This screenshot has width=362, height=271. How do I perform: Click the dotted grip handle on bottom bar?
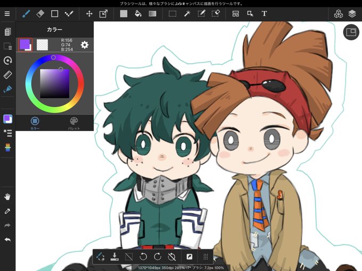(205, 257)
